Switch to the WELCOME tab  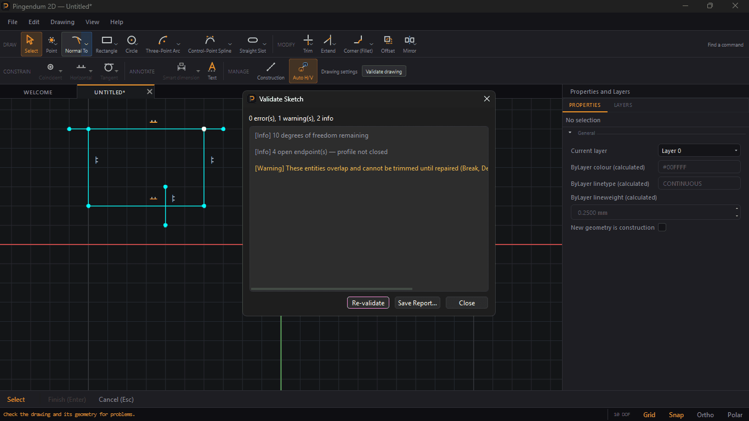[x=38, y=92]
